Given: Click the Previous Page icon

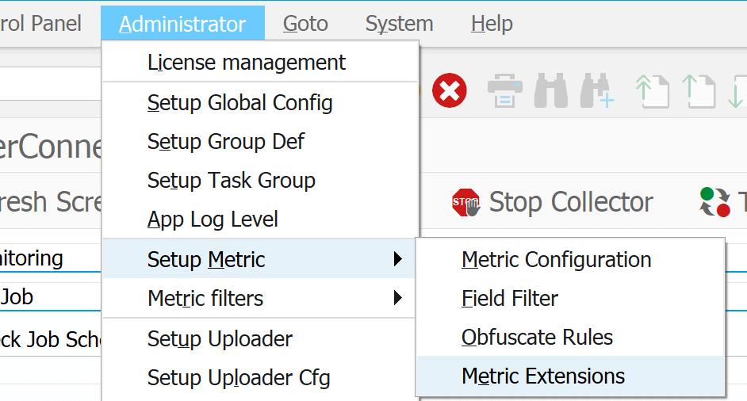Looking at the screenshot, I should click(699, 91).
